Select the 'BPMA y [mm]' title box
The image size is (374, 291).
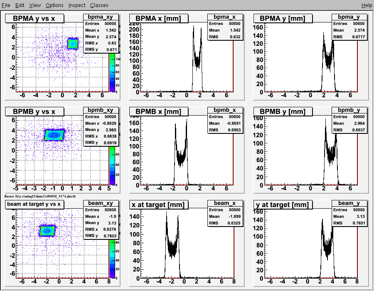[x=283, y=18]
